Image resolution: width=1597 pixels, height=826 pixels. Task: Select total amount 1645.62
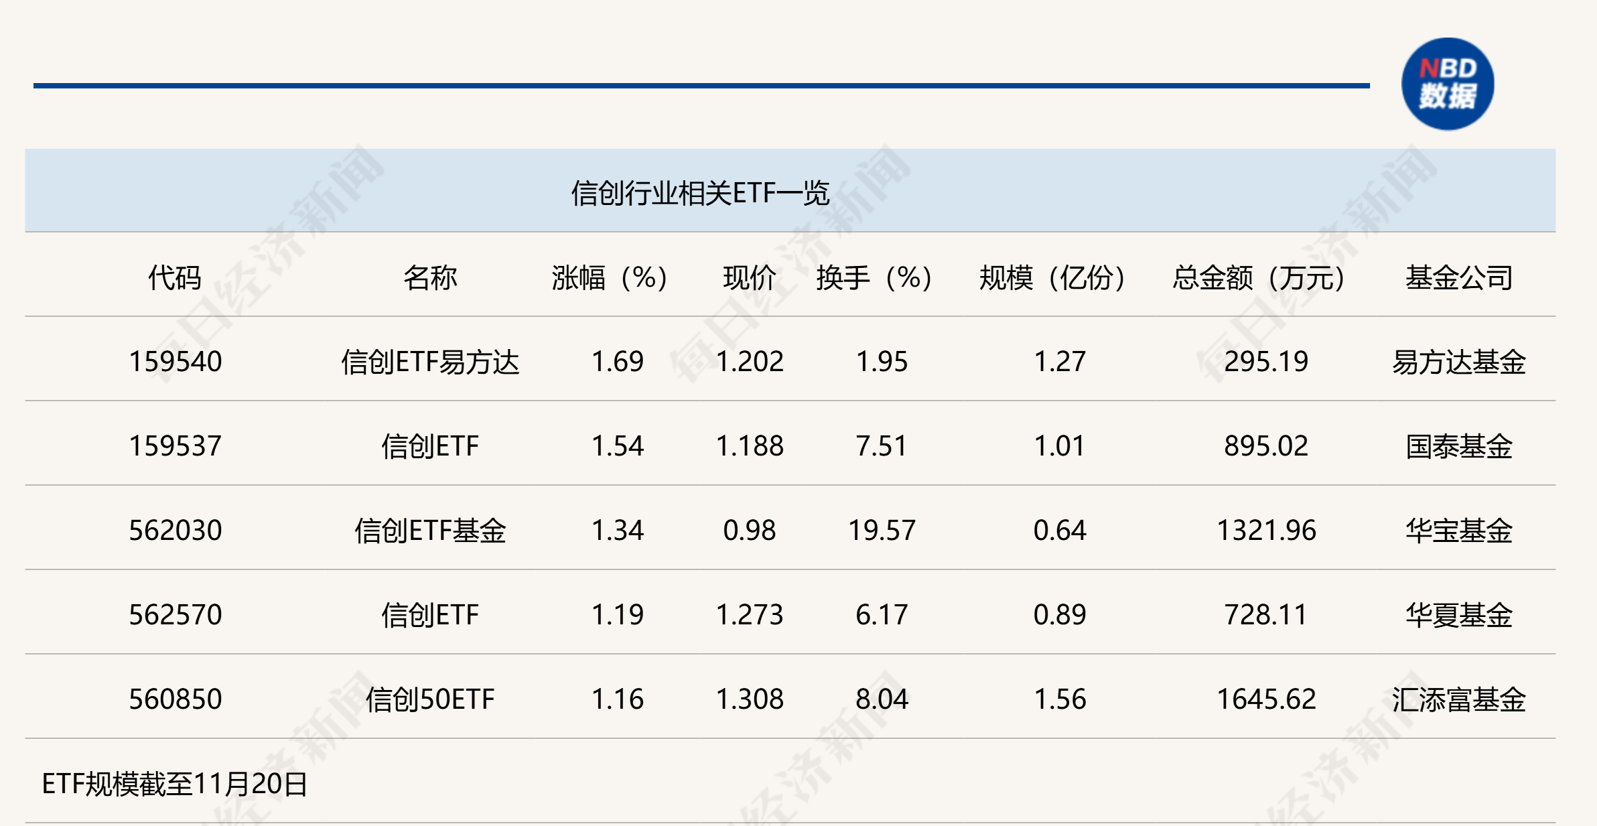(1266, 699)
